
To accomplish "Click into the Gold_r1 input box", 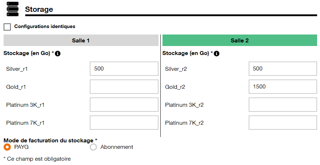I will [x=124, y=87].
